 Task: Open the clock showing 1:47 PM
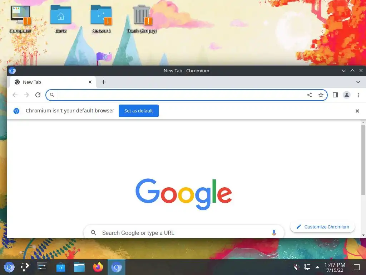tap(335, 267)
